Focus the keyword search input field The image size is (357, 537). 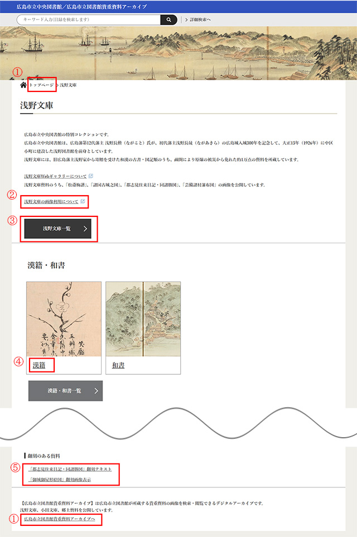pyautogui.click(x=88, y=20)
